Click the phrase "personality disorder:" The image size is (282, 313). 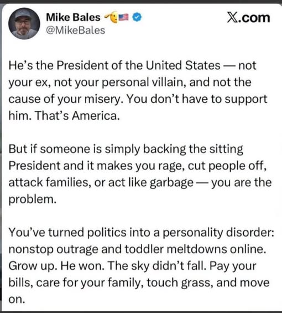click(218, 233)
